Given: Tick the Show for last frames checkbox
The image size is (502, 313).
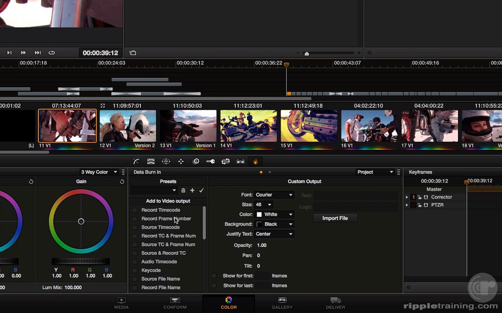Looking at the screenshot, I should click(x=214, y=286).
